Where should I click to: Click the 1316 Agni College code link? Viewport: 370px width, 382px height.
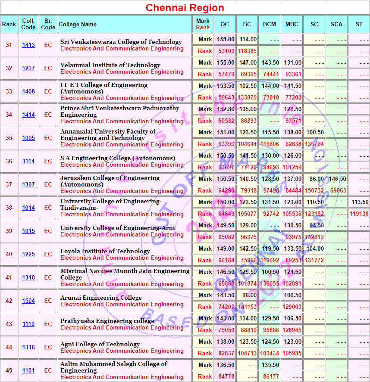pyautogui.click(x=28, y=348)
